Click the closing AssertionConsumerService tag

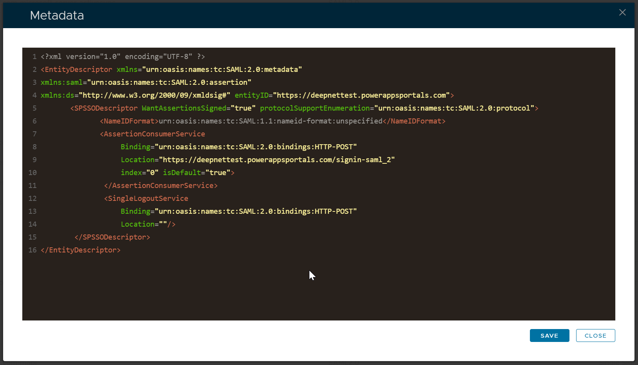pos(161,186)
